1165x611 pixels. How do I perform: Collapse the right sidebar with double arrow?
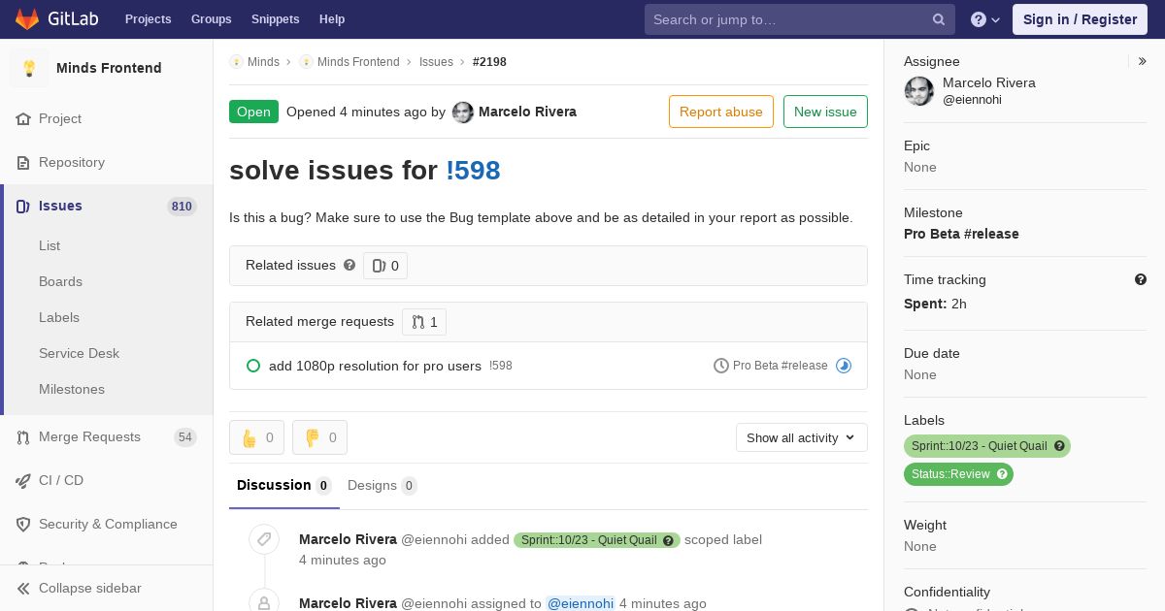pyautogui.click(x=1143, y=61)
